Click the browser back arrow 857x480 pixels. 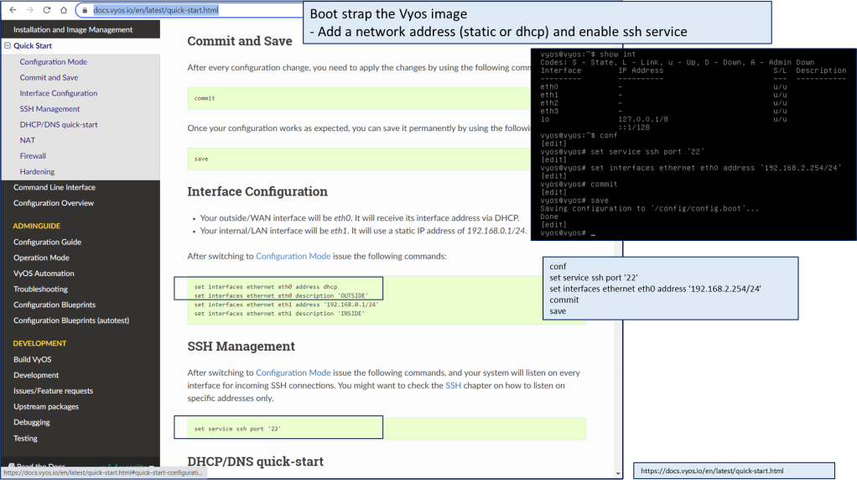(x=13, y=10)
